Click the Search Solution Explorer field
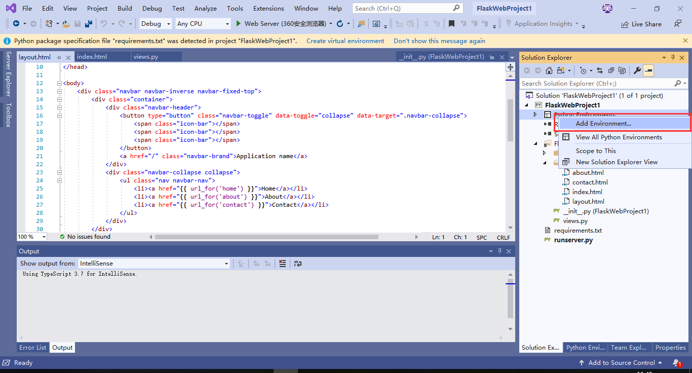The image size is (692, 373). [597, 84]
